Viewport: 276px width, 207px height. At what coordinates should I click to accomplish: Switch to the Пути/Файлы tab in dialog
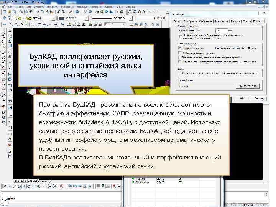[x=190, y=21]
